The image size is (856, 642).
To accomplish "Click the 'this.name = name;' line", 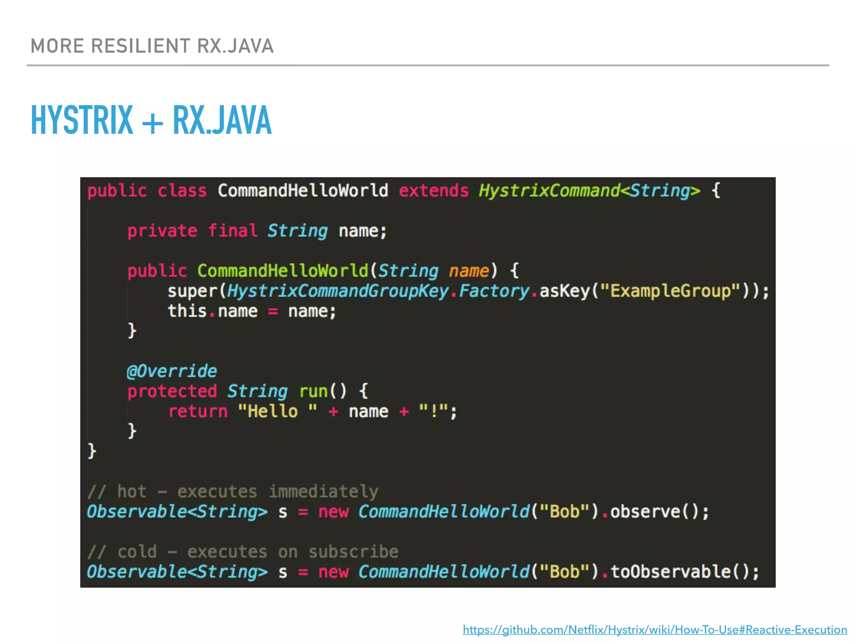I will 252,311.
